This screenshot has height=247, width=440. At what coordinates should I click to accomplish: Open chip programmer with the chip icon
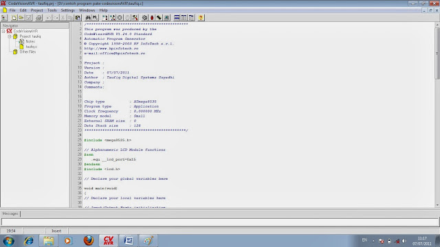click(x=159, y=18)
